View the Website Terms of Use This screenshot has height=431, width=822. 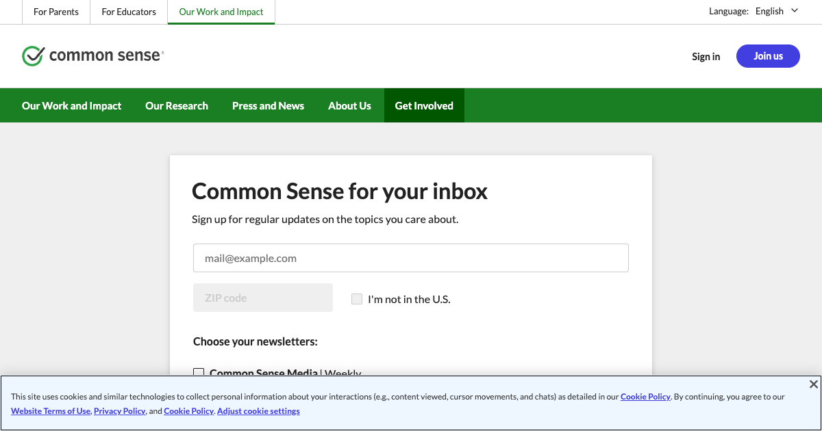coord(50,410)
